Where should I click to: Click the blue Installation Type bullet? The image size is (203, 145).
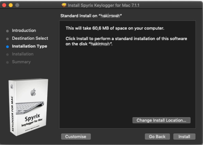click(7, 47)
